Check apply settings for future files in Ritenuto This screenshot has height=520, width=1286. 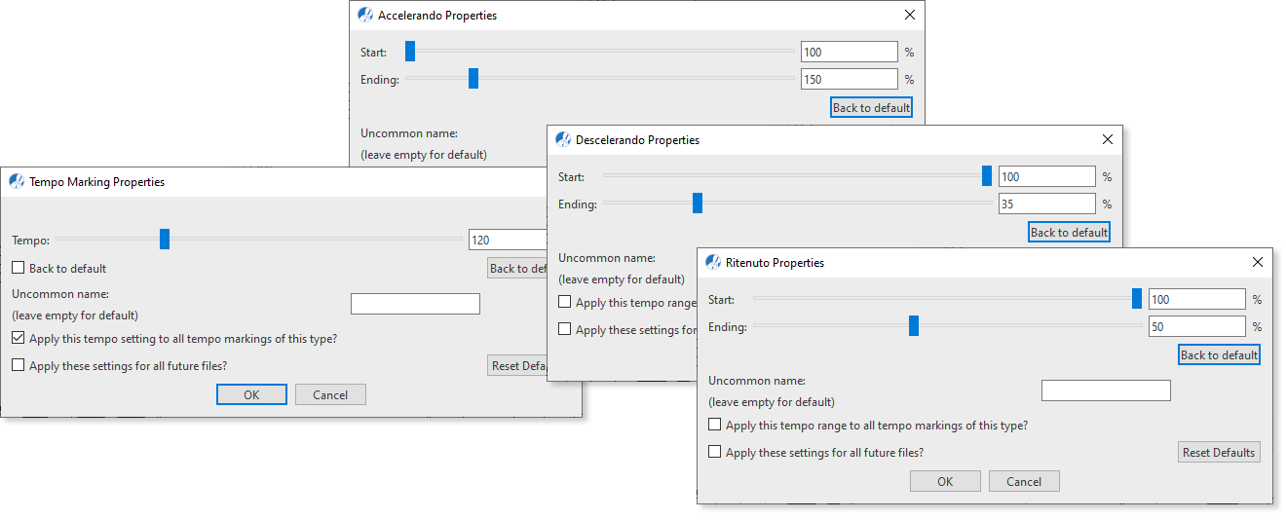tap(715, 452)
